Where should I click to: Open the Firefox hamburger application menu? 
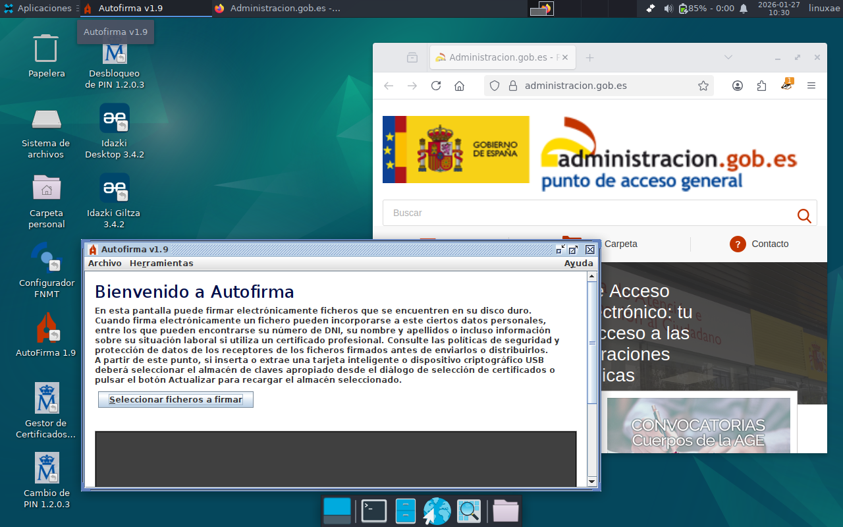(x=811, y=86)
